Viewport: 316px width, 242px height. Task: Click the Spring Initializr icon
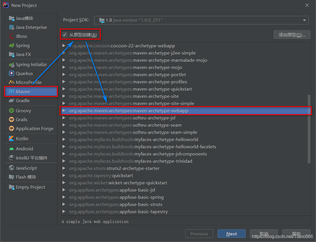click(x=12, y=65)
